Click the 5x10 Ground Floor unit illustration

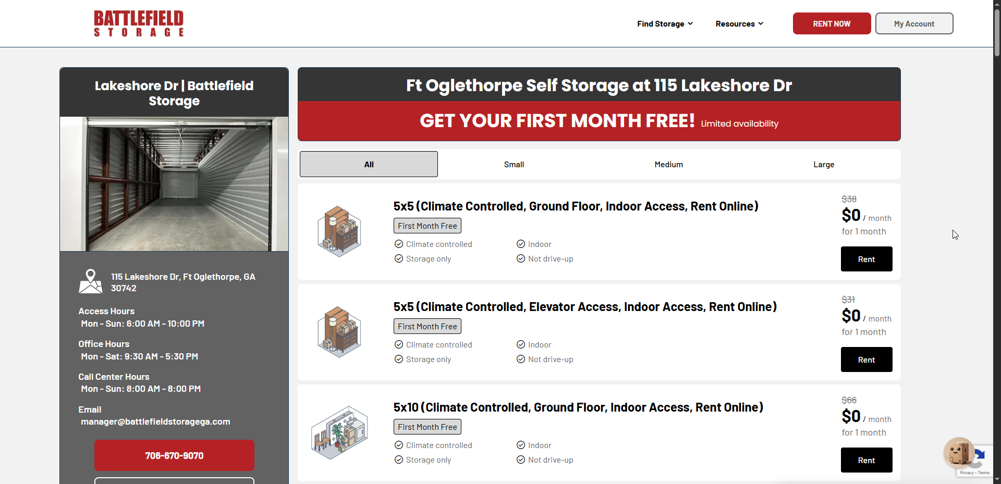[339, 432]
